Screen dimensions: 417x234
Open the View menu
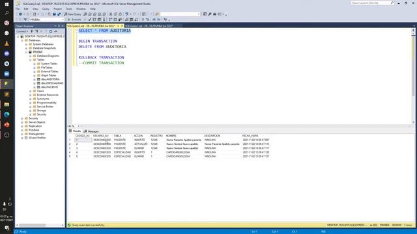pos(35,8)
